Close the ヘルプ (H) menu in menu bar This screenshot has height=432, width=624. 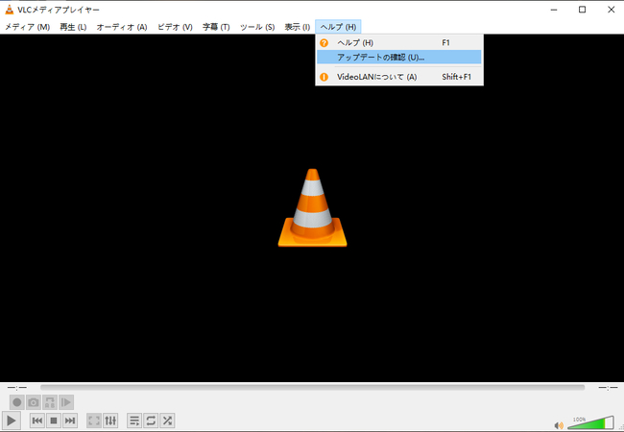(338, 27)
